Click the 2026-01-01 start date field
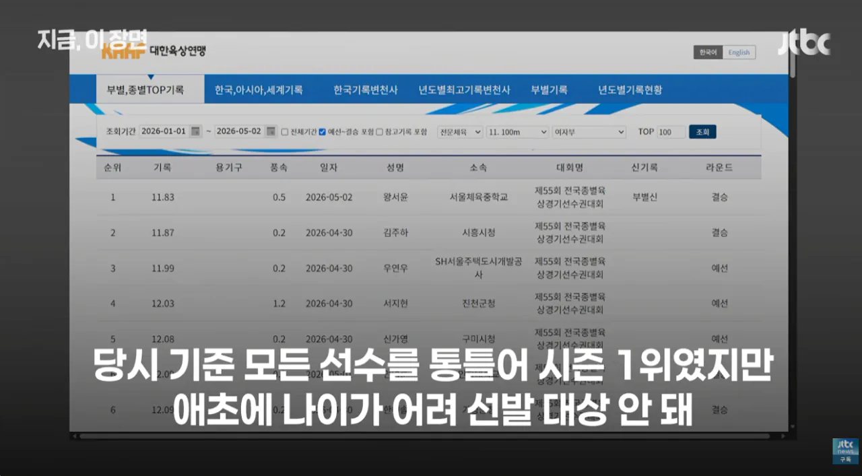Image resolution: width=862 pixels, height=476 pixels. tap(164, 132)
